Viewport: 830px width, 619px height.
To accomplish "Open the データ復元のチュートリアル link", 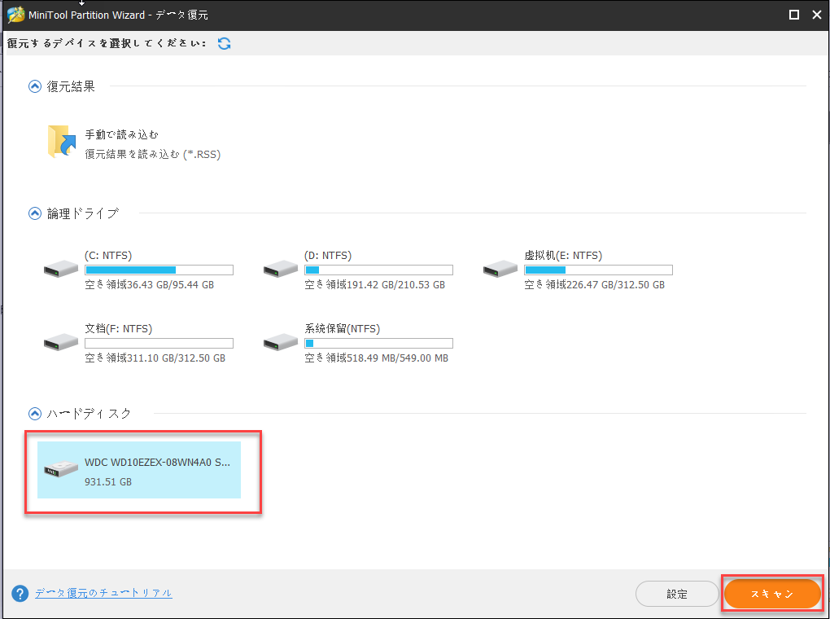I will tap(103, 593).
